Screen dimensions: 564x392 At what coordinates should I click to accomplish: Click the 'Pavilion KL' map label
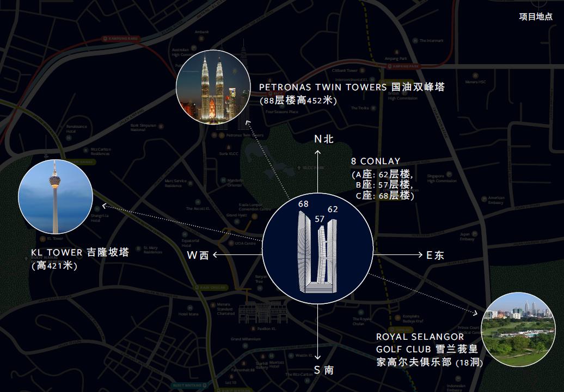click(266, 329)
